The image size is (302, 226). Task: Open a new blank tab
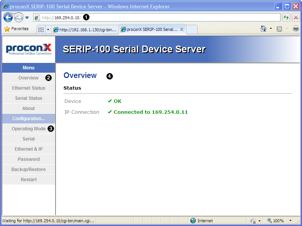(192, 30)
